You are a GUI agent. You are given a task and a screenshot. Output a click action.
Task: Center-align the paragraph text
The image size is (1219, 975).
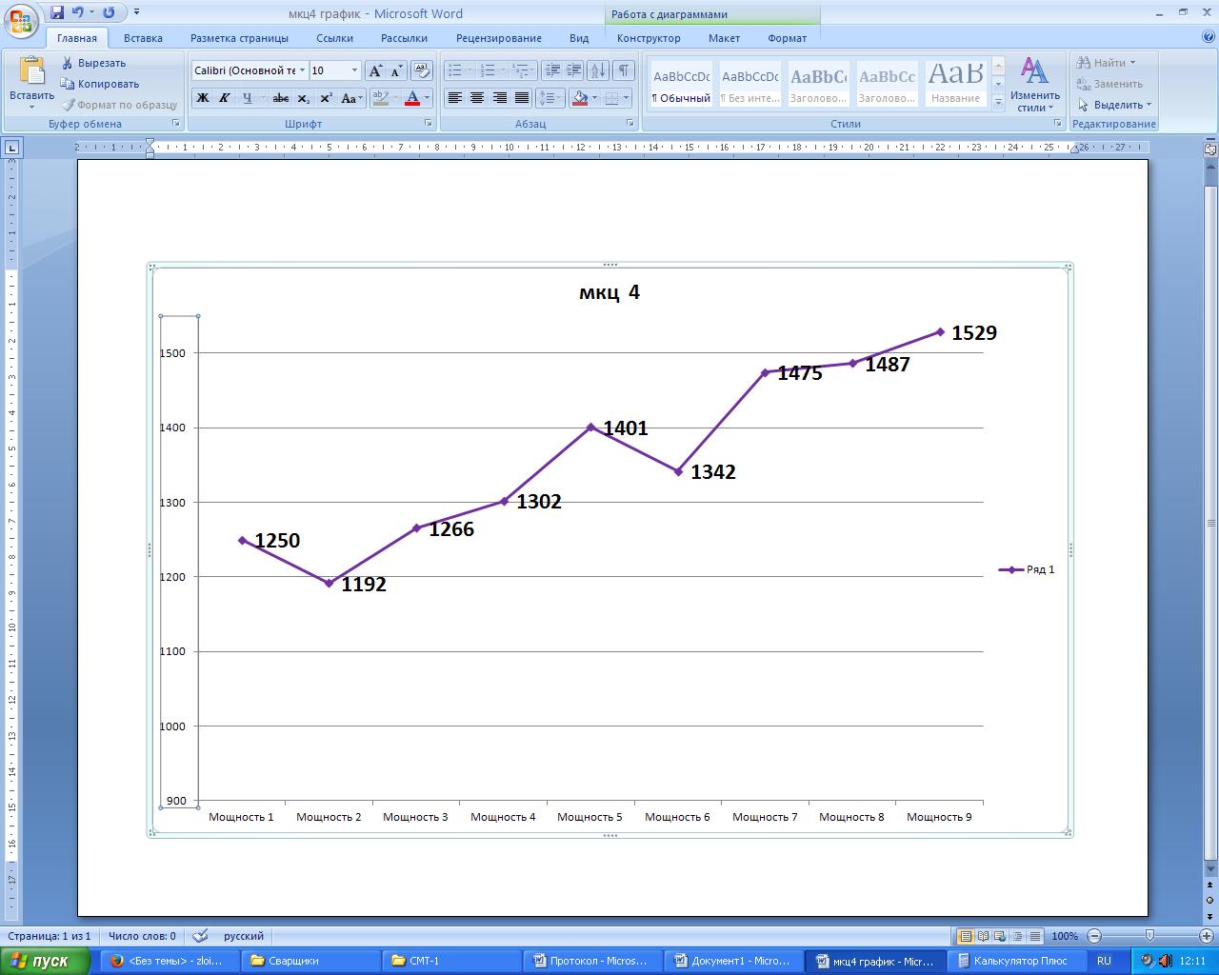click(x=477, y=98)
